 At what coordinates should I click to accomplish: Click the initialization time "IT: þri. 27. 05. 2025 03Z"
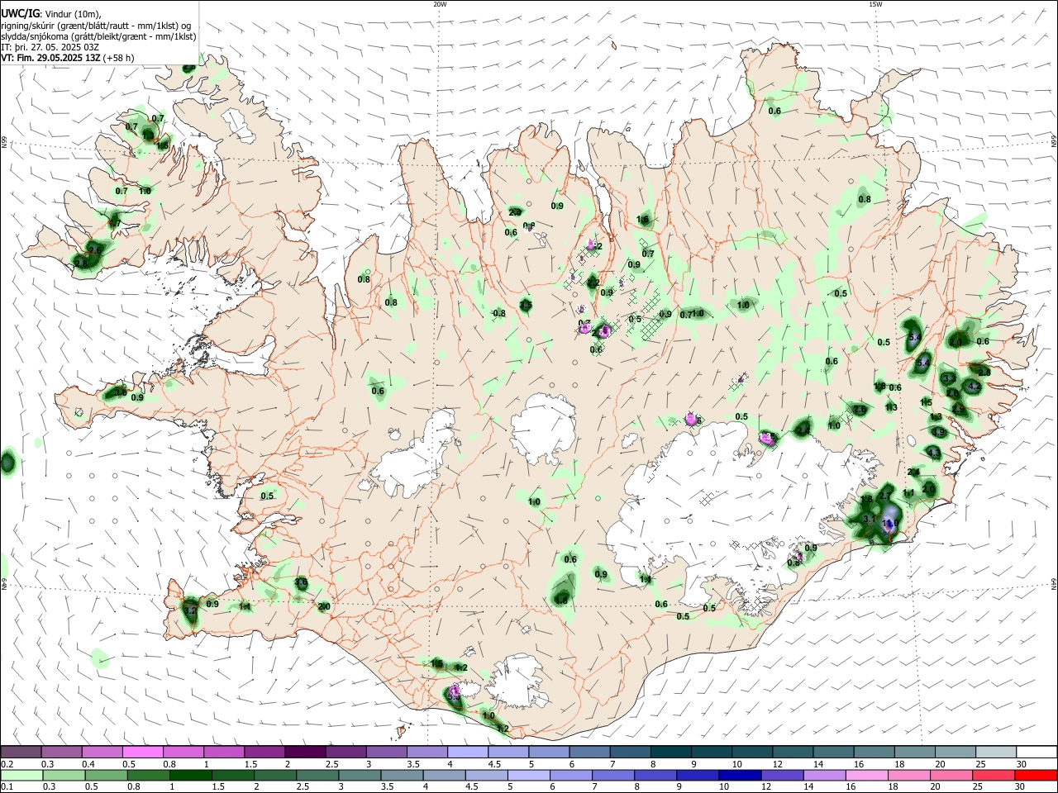[x=50, y=47]
